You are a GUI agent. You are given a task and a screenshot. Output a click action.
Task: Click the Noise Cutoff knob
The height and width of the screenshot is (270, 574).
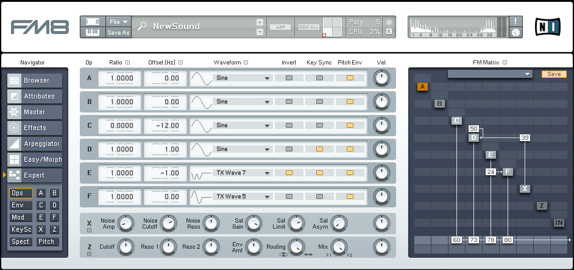(x=168, y=223)
